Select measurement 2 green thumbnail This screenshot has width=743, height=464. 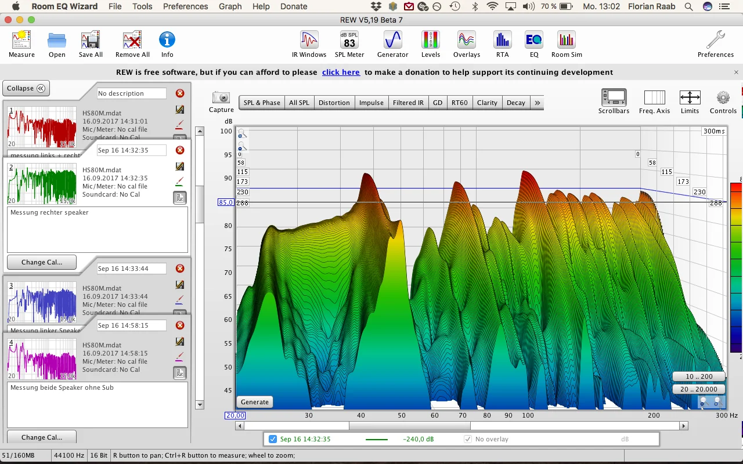click(42, 183)
